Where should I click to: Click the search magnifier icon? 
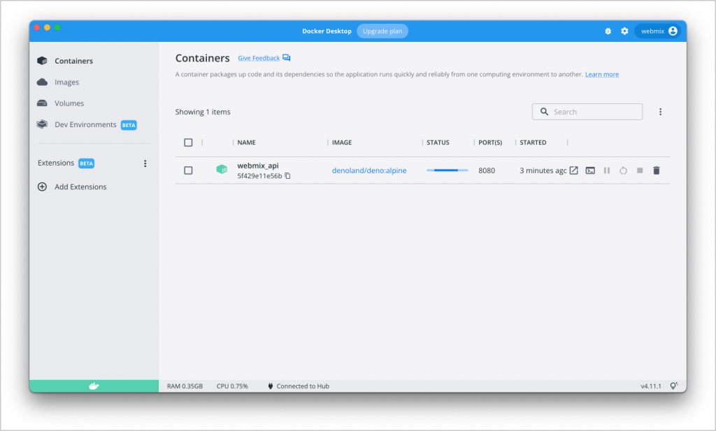coord(544,112)
